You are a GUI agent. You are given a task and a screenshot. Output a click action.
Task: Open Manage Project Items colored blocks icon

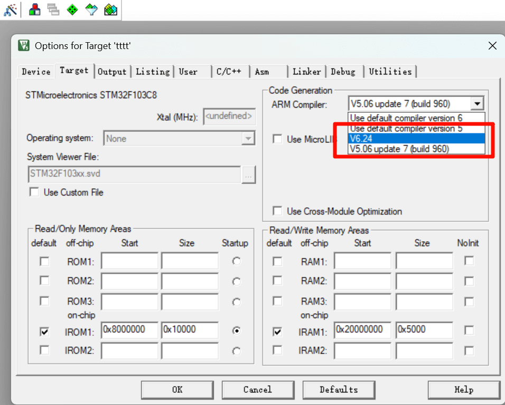point(35,9)
